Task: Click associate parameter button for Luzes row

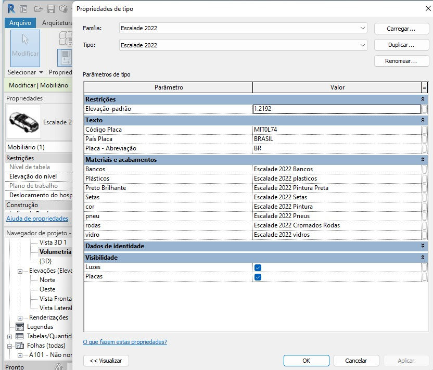Action: point(425,267)
